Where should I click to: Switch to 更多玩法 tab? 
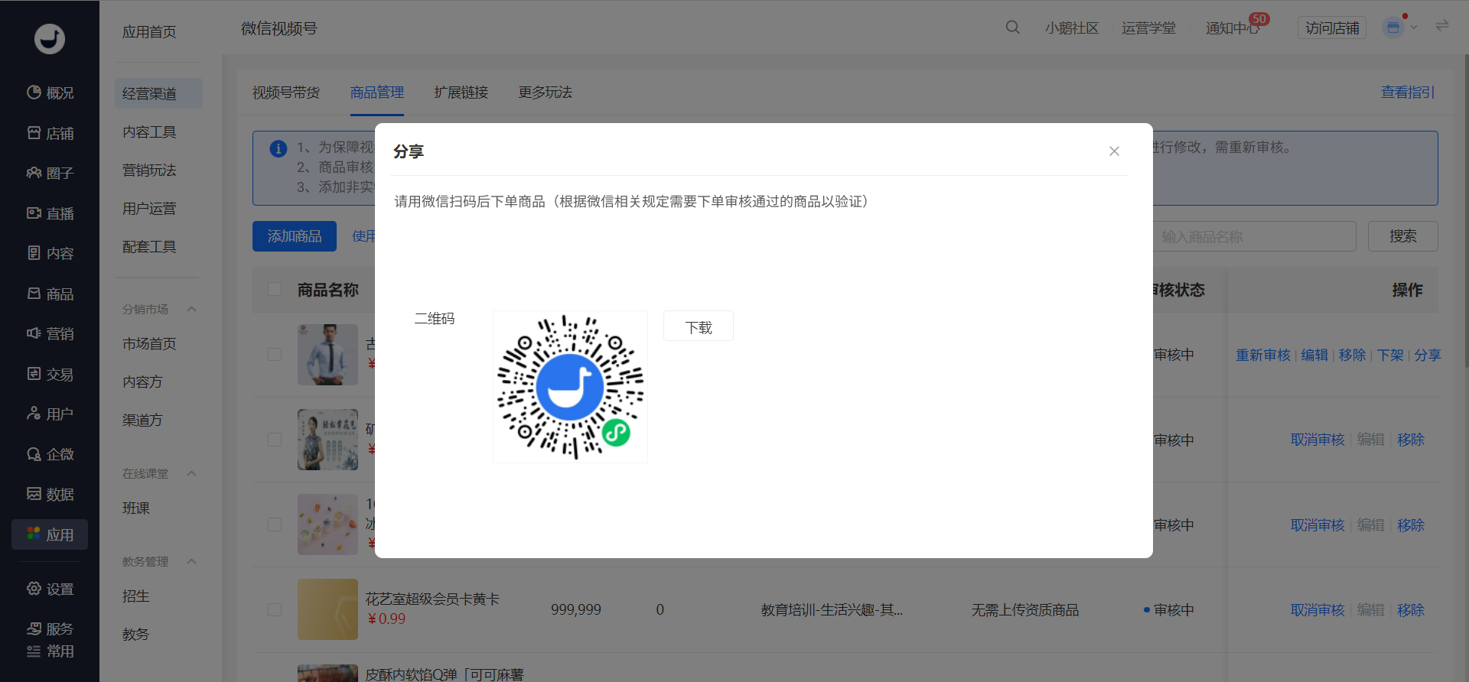545,93
